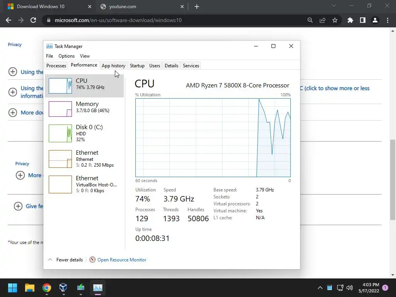Close the Download Windows 10 tab
396x297 pixels.
90,7
